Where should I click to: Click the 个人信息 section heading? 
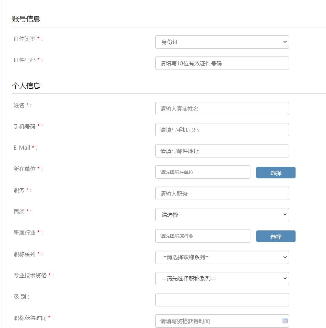pos(26,86)
